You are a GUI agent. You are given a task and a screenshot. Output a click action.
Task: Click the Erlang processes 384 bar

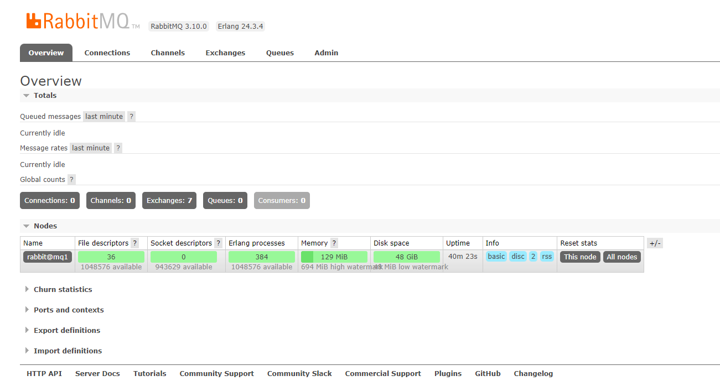click(262, 257)
